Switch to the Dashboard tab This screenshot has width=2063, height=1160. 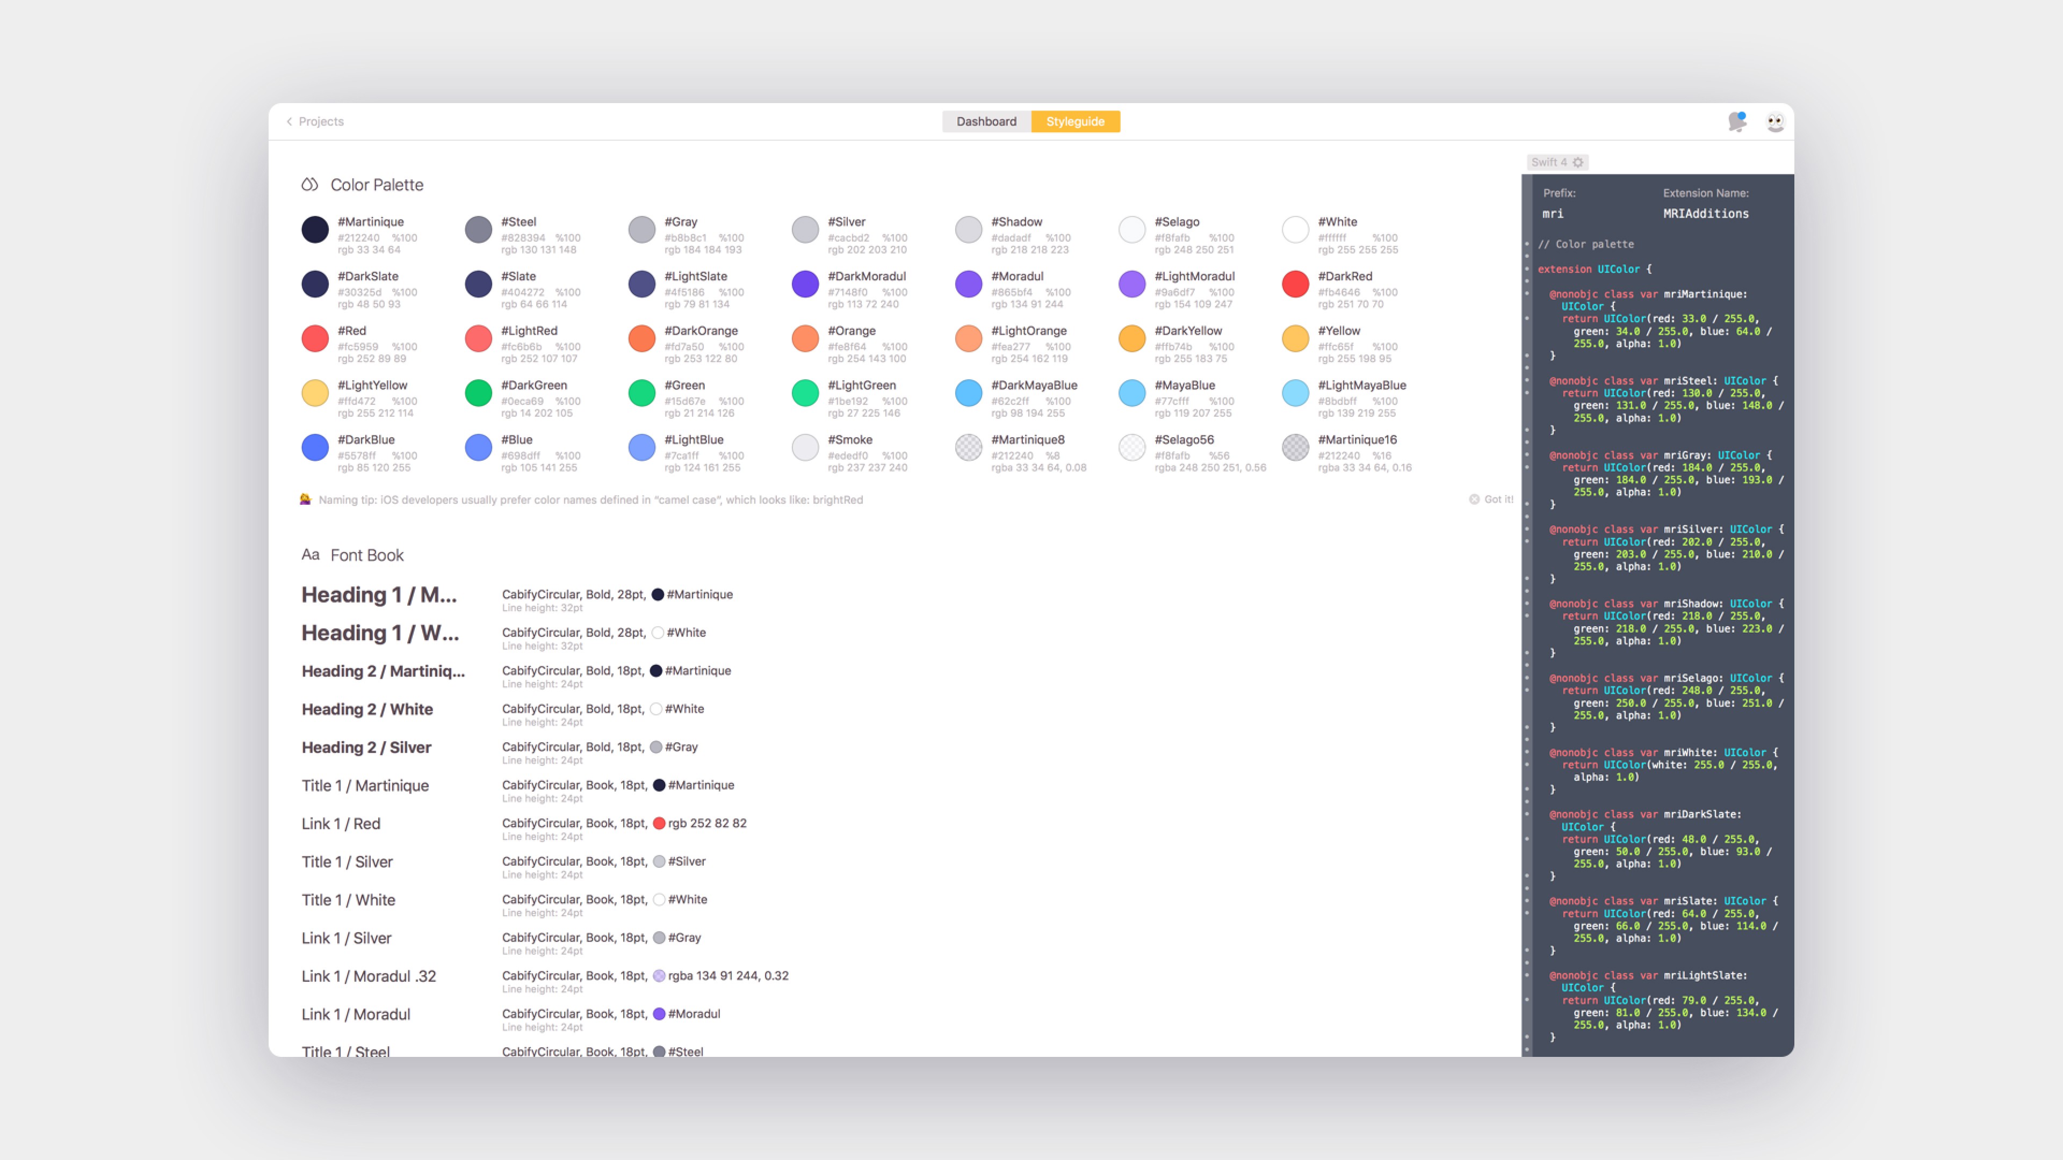tap(986, 122)
